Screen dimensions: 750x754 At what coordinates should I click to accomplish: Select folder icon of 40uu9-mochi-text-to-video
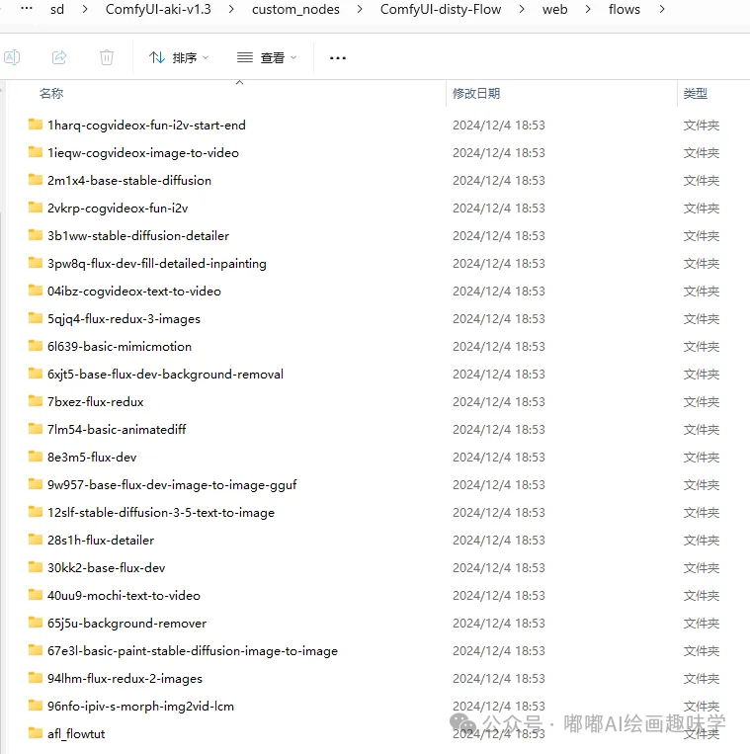[36, 595]
